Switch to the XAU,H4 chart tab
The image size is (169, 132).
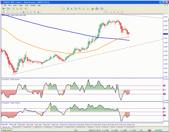click(x=90, y=127)
